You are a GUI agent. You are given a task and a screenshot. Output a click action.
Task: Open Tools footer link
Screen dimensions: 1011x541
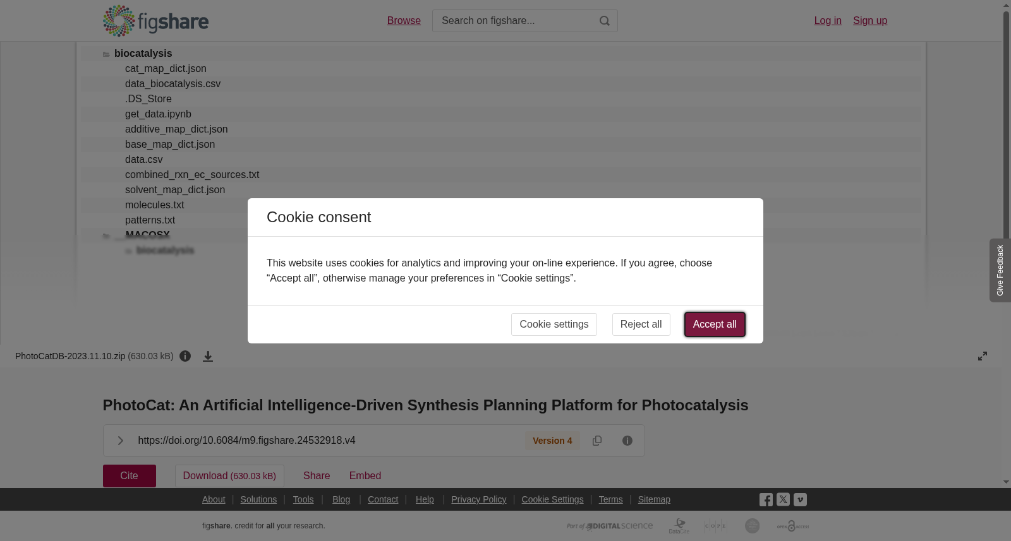(x=303, y=499)
